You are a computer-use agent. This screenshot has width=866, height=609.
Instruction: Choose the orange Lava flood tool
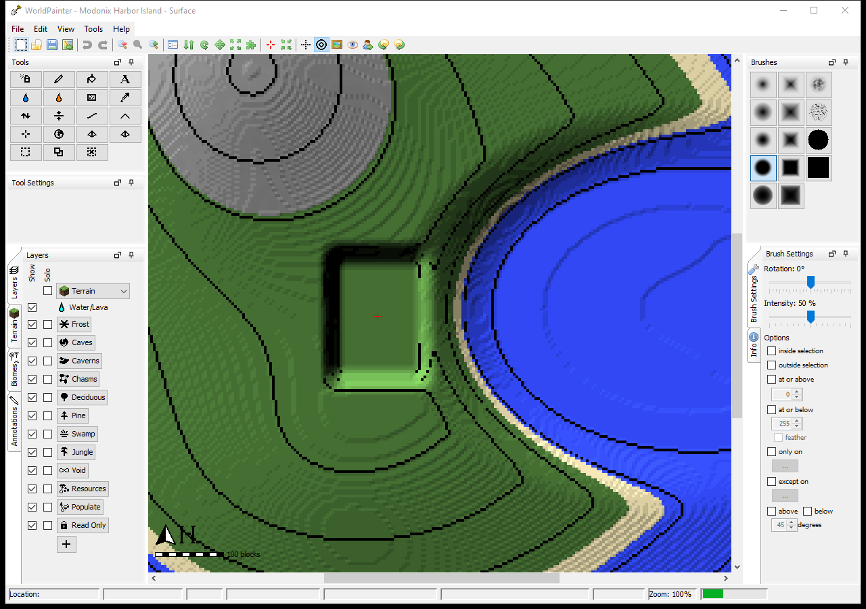pos(59,97)
